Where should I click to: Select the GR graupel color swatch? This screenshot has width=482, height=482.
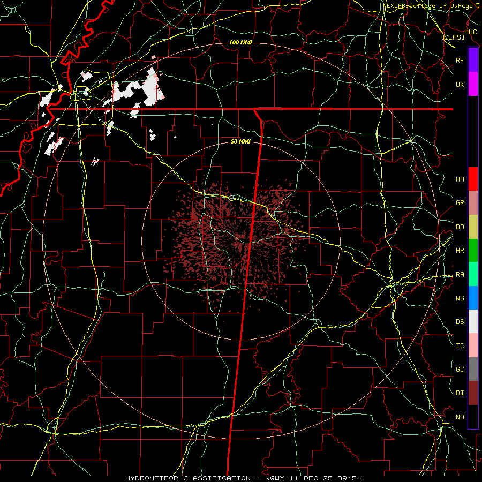[473, 203]
